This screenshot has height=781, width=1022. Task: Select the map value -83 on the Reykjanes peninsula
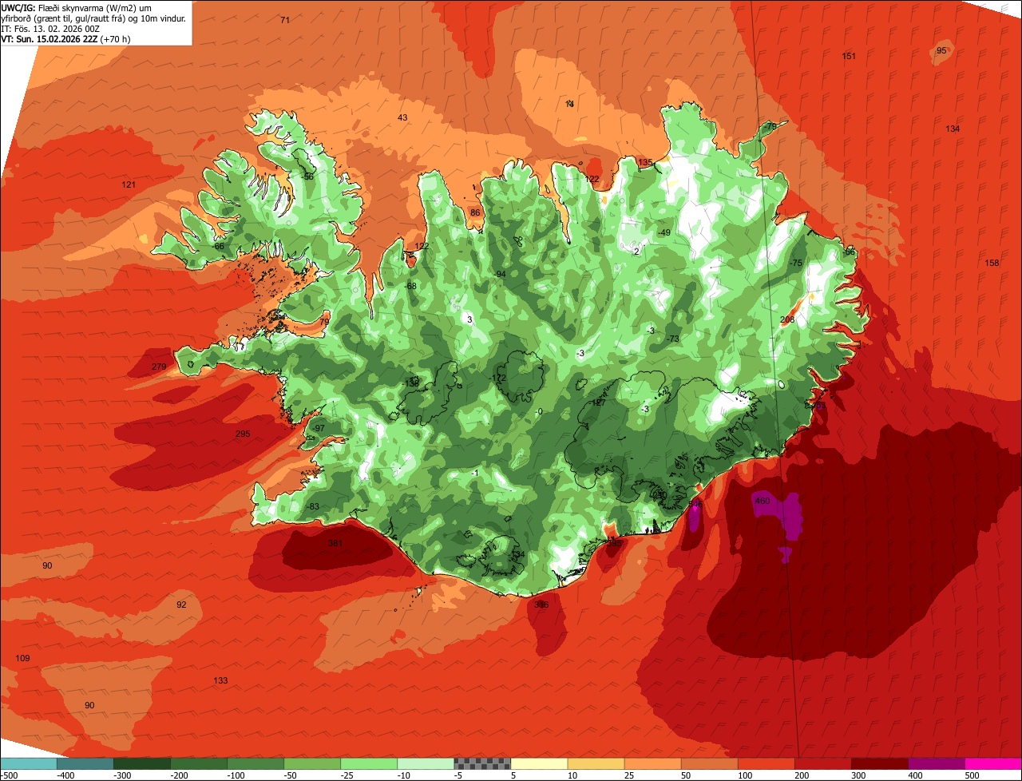313,506
